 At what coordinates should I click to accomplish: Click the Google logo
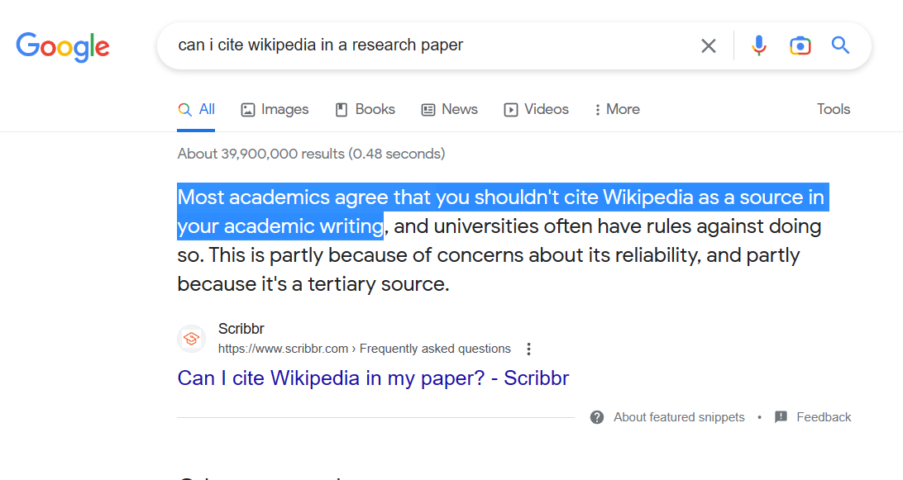tap(63, 46)
